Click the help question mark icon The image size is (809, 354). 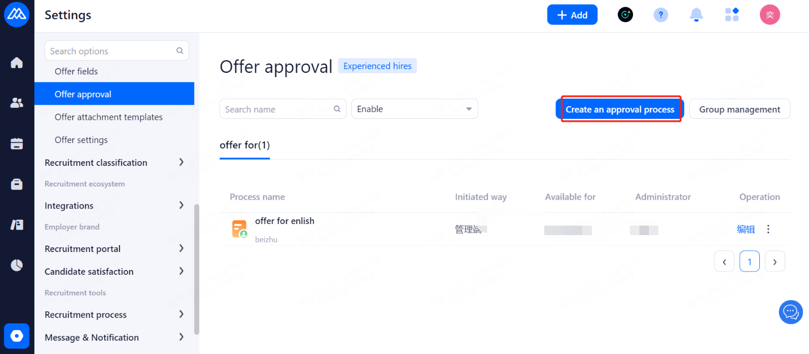[x=661, y=15]
